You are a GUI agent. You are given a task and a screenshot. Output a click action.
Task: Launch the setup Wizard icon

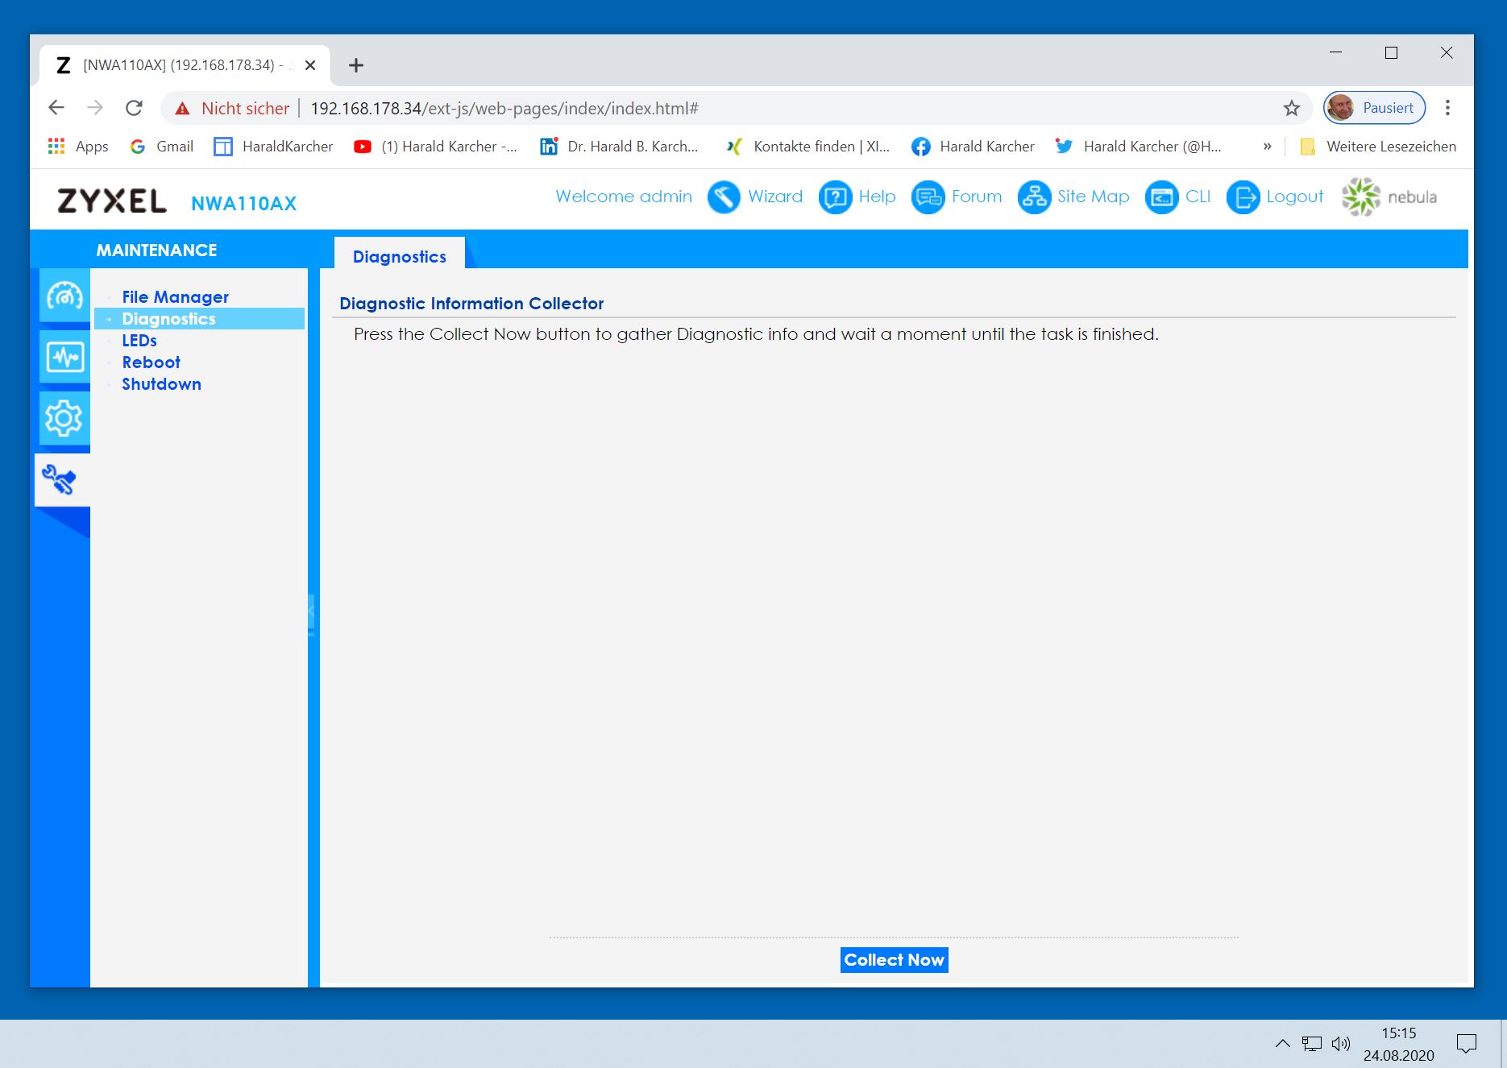click(723, 197)
